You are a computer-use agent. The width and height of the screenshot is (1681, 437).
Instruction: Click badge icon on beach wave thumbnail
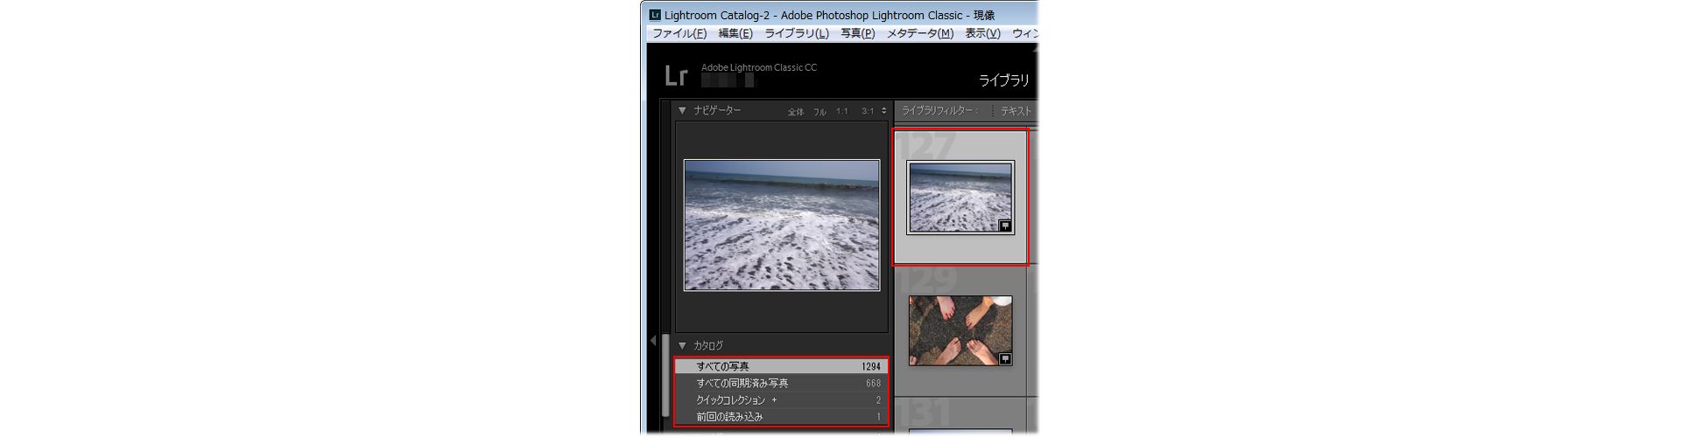click(1005, 225)
